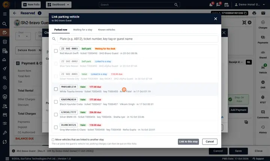Click the sidebar search magnifier icon
The image size is (270, 161).
pyautogui.click(x=4, y=24)
